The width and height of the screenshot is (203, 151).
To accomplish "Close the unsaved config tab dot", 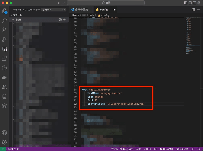I will click(114, 10).
